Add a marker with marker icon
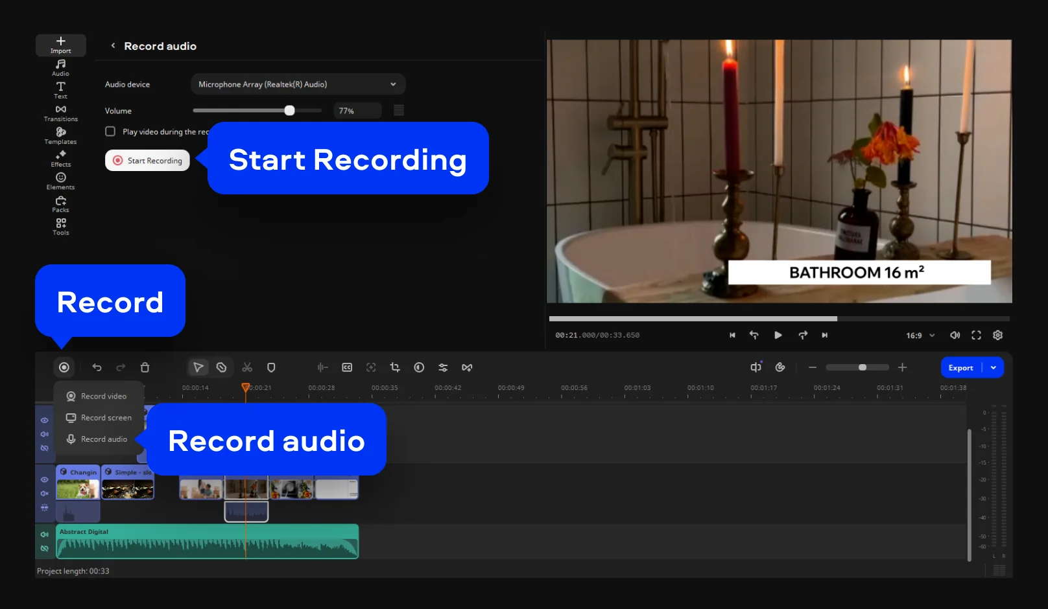 (271, 367)
